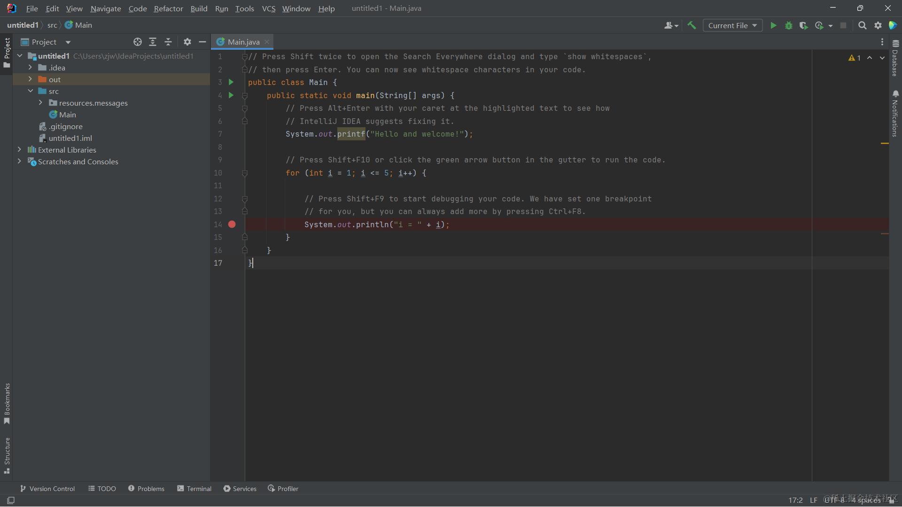Expand the out folder
This screenshot has height=507, width=902.
pyautogui.click(x=30, y=79)
